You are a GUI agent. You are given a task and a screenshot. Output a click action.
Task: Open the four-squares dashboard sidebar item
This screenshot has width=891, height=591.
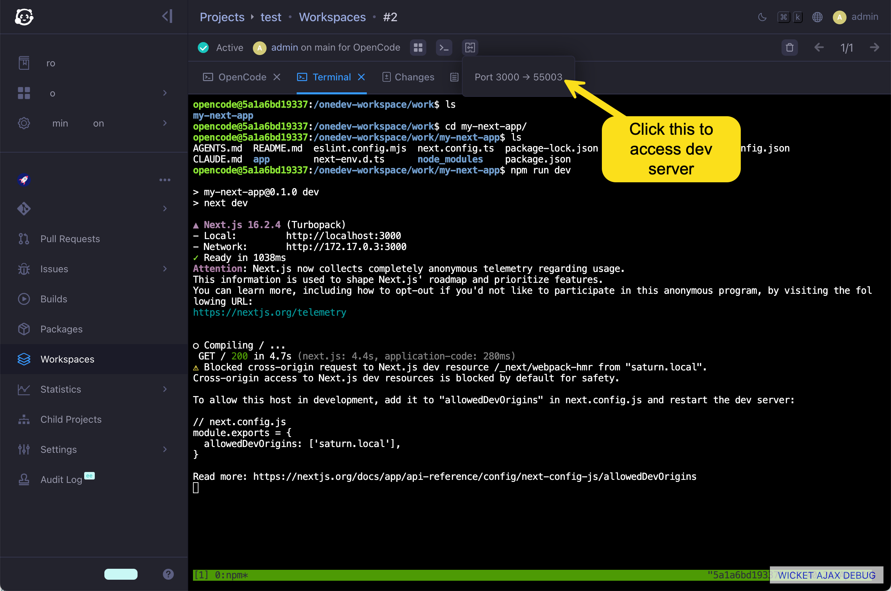pyautogui.click(x=24, y=93)
